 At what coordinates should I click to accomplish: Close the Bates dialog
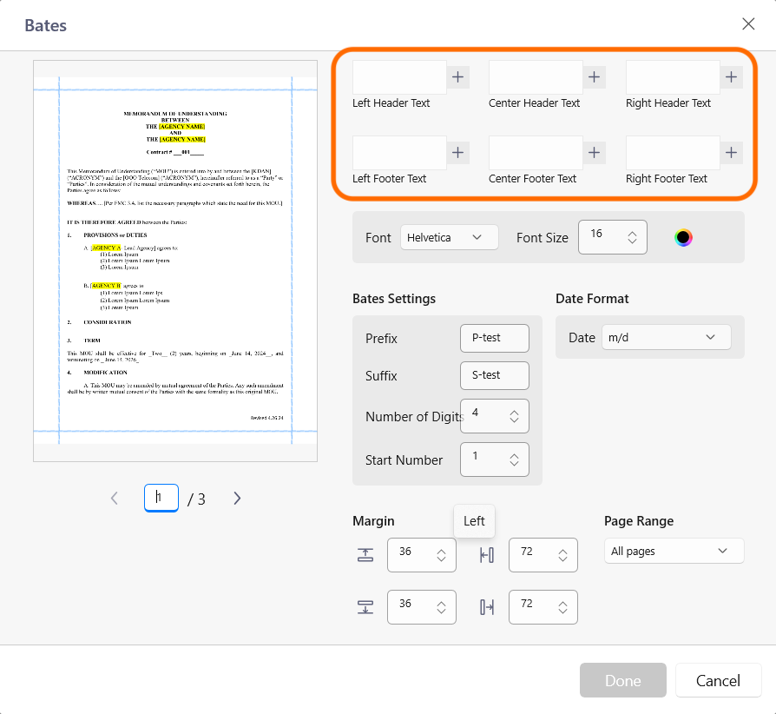pos(748,24)
